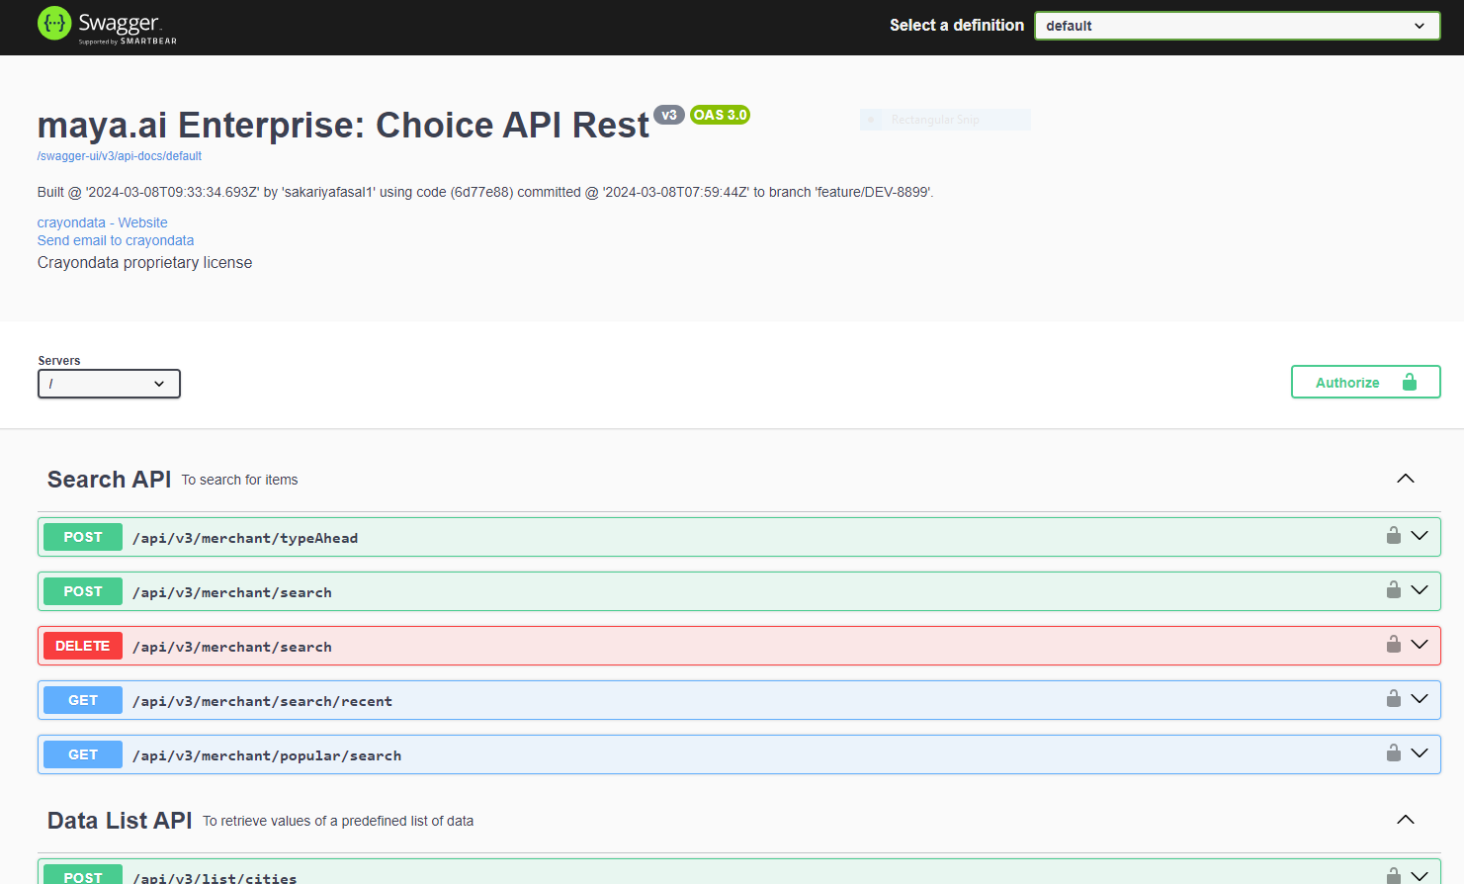Click the Search API heading
The image size is (1464, 884).
tap(109, 480)
